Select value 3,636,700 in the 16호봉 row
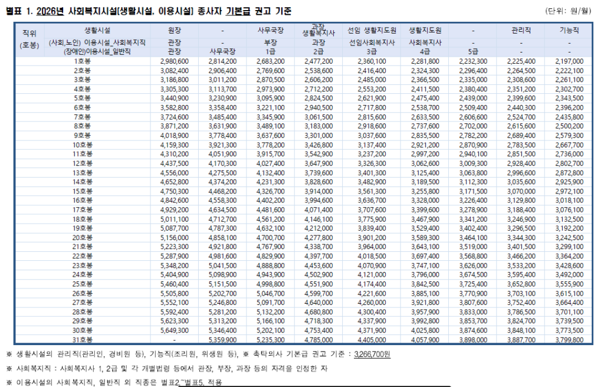 click(372, 201)
